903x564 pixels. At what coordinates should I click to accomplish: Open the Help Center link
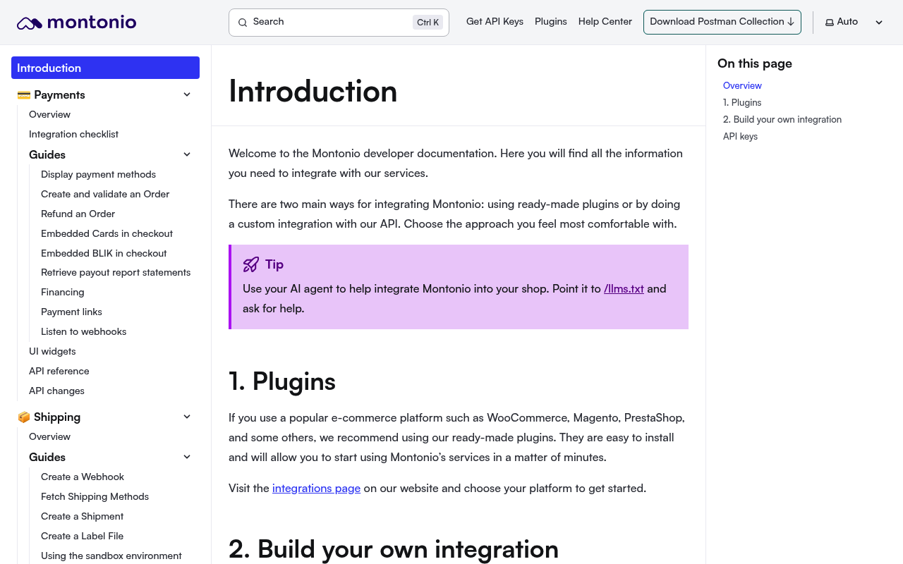pos(605,22)
